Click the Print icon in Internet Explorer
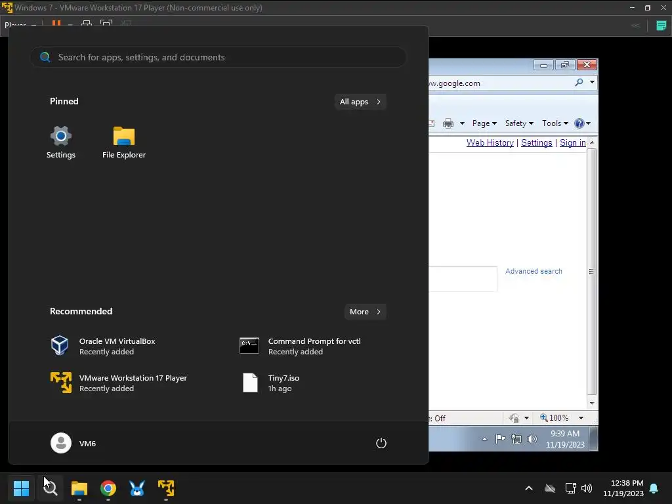Screen dimensions: 672x504 pyautogui.click(x=448, y=123)
